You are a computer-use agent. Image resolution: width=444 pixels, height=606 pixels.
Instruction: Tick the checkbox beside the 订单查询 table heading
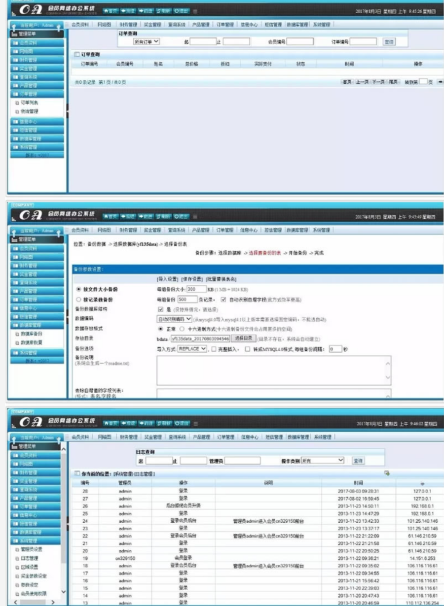[x=76, y=54]
